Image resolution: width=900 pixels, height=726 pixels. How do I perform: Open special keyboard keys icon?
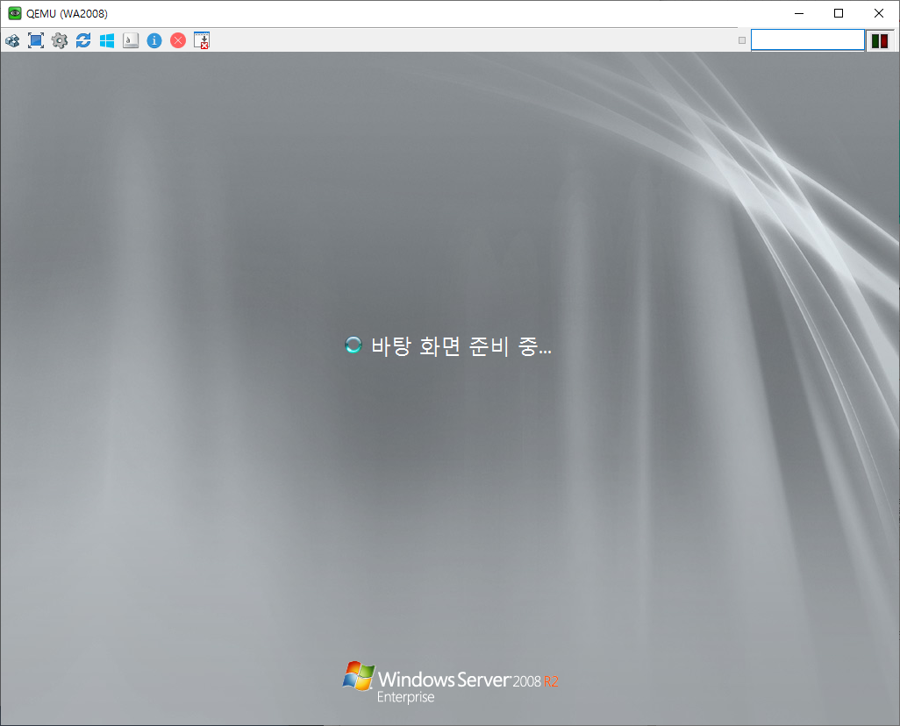(x=131, y=40)
